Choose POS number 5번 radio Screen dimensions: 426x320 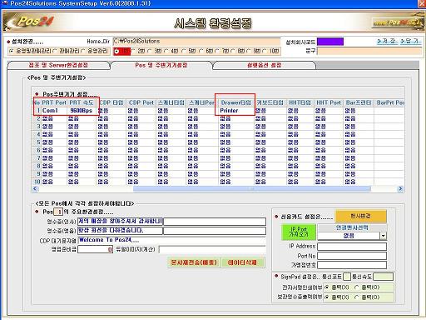184,51
